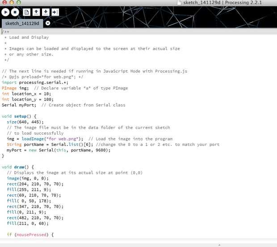This screenshot has height=247, width=277.
Task: Click the 'void setup() {' line
Action: (x=19, y=116)
